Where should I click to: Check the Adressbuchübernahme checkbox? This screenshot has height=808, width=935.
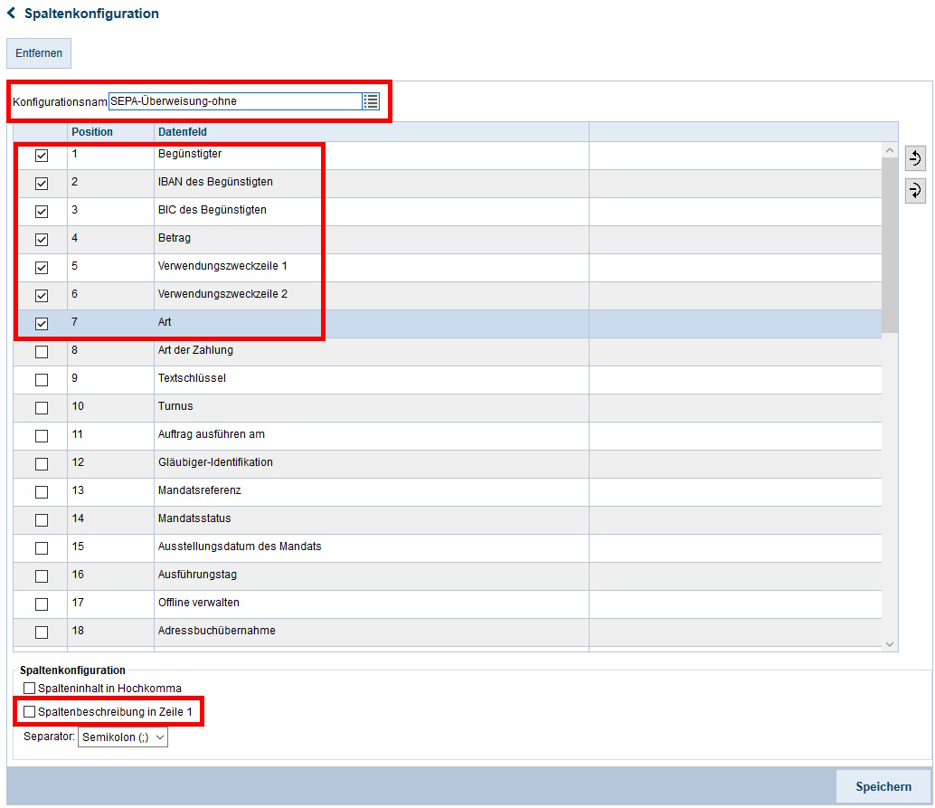pyautogui.click(x=42, y=632)
